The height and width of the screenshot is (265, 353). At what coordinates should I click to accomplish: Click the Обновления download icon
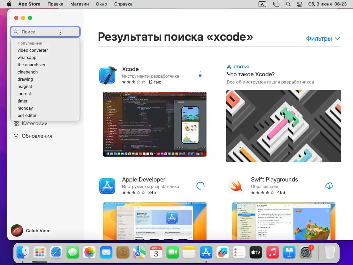16,136
